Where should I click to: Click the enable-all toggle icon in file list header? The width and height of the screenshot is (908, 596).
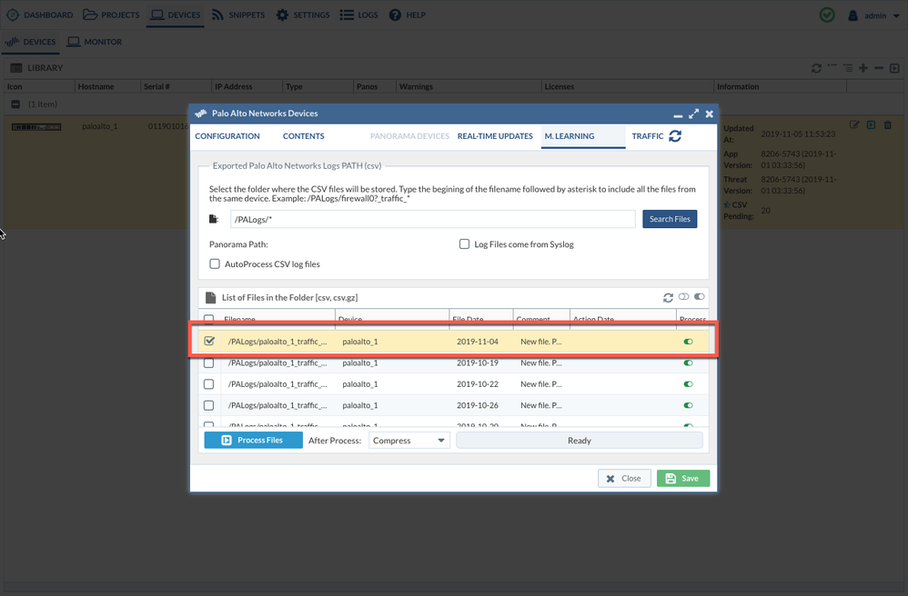tap(699, 297)
